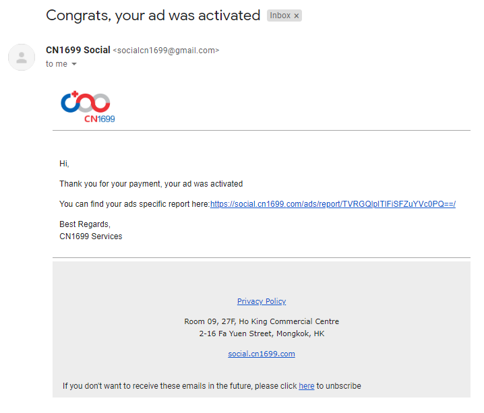Click the "Thank you for your payment" sentence
The width and height of the screenshot is (484, 413).
click(x=151, y=183)
